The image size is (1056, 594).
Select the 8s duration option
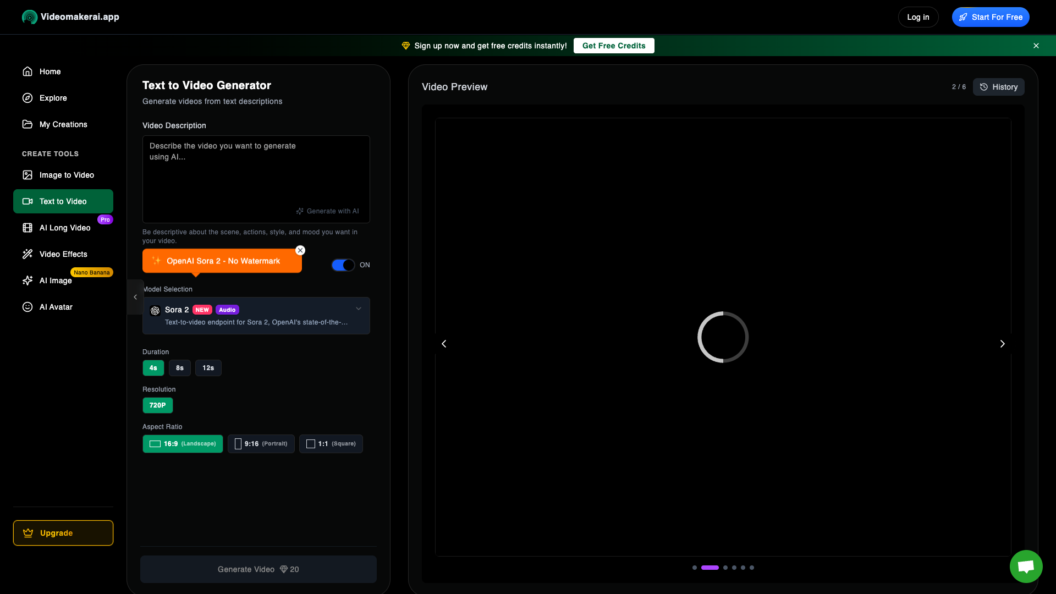180,368
